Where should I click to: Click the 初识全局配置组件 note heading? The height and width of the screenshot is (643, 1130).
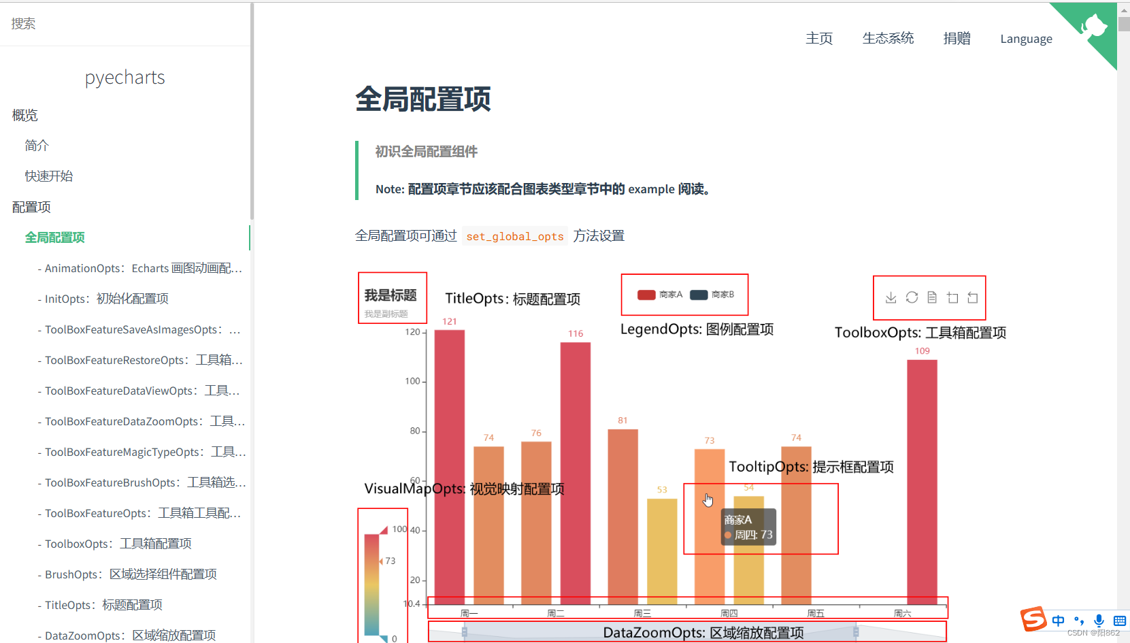(427, 152)
